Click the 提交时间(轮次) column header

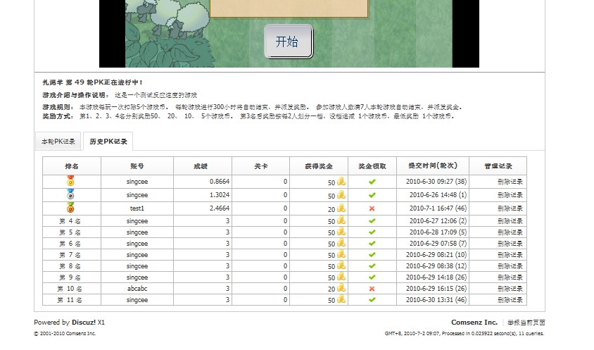(x=432, y=166)
